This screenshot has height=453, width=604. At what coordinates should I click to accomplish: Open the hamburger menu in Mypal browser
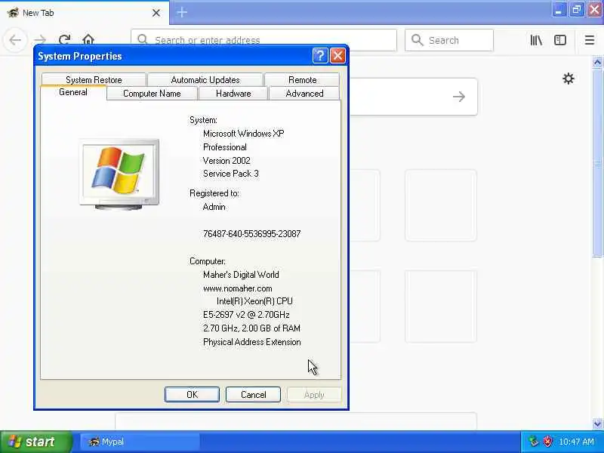pos(590,40)
